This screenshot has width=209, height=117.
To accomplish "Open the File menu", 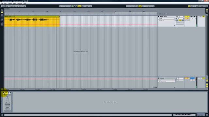I will (2, 3).
